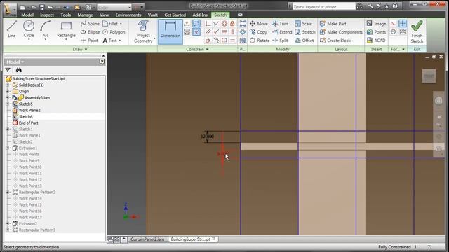Click Finish Sketch

tap(417, 31)
